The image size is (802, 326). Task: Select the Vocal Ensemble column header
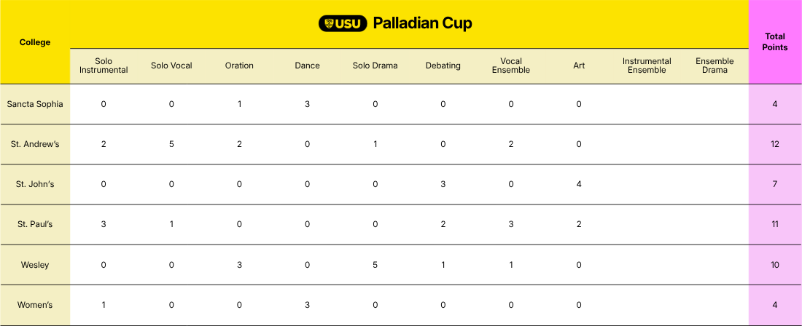[511, 65]
